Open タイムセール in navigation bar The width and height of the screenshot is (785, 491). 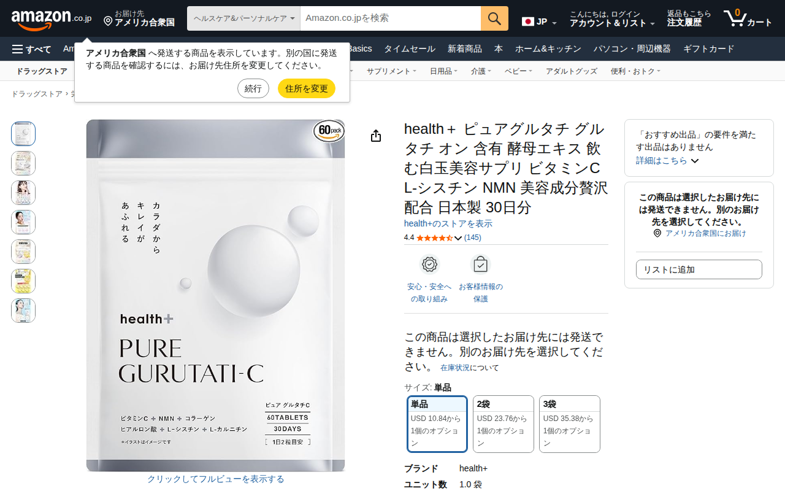tap(410, 49)
